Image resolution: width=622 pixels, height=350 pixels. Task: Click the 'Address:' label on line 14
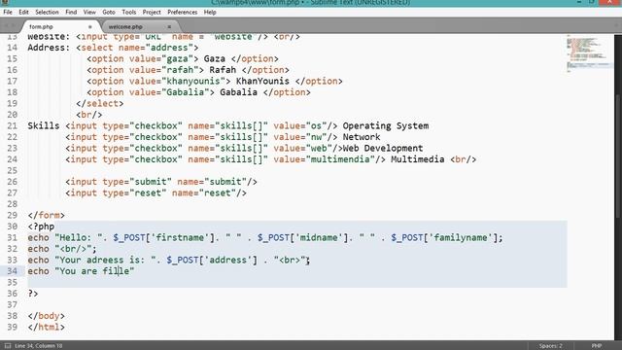point(49,48)
